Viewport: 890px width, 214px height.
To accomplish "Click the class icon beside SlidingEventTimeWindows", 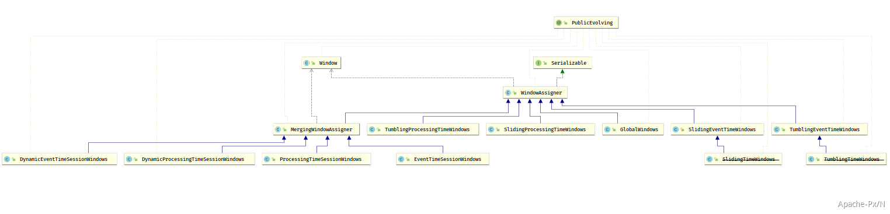I will click(676, 129).
